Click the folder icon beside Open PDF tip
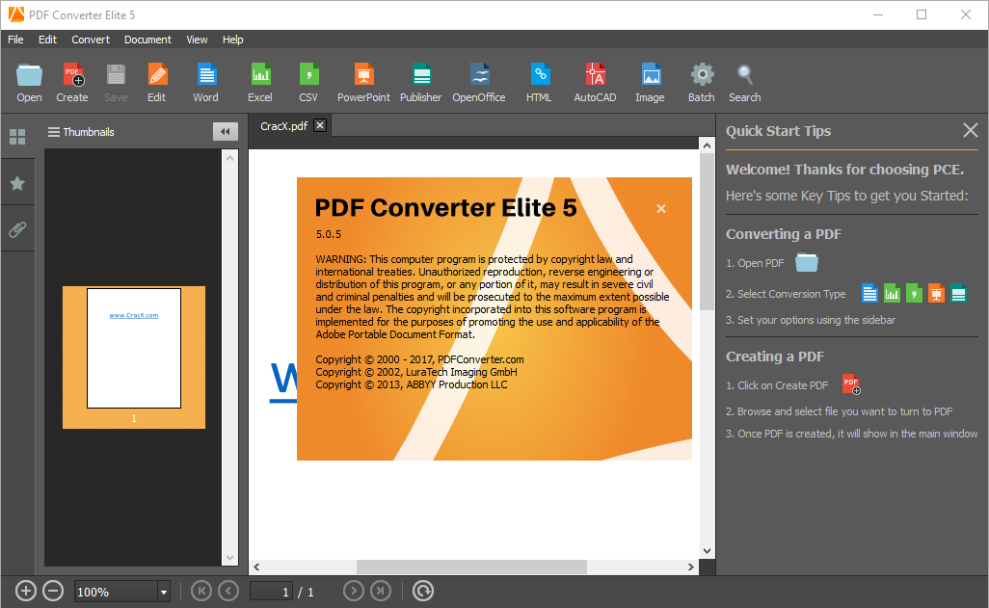989x608 pixels. [807, 262]
